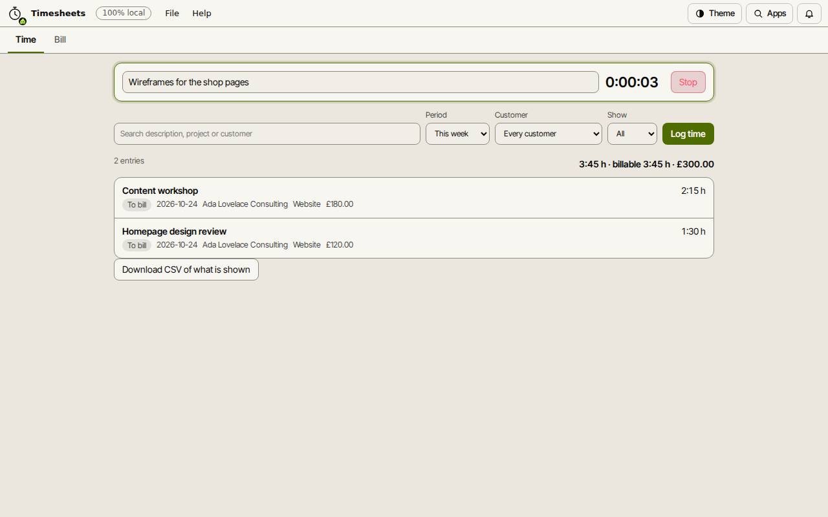Toggle the Theme button
The image size is (828, 517).
click(715, 14)
